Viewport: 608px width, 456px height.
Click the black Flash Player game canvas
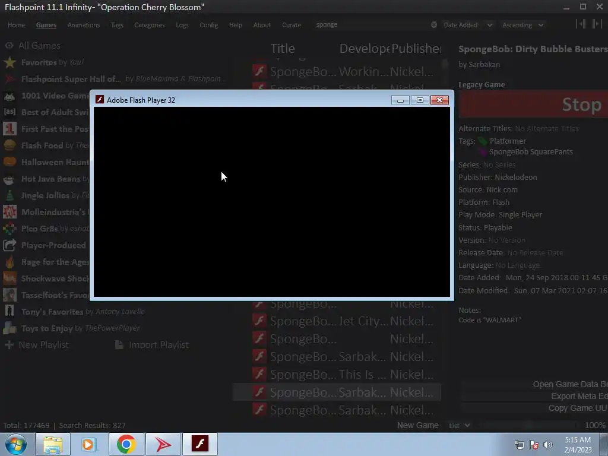(x=272, y=202)
